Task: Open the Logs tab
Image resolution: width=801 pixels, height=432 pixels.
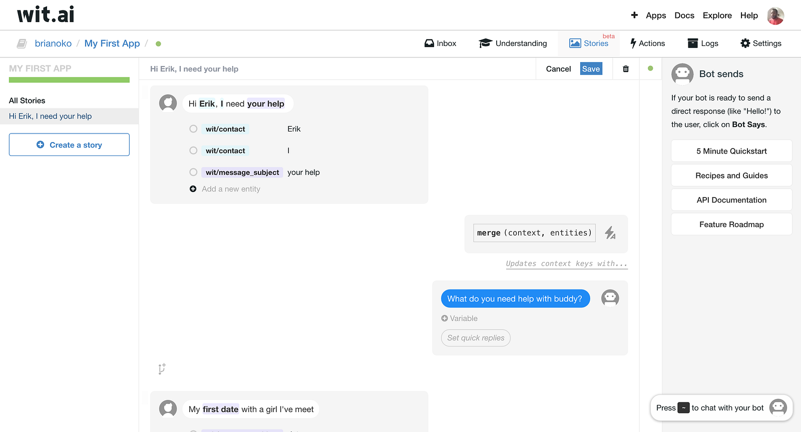Action: (x=703, y=43)
